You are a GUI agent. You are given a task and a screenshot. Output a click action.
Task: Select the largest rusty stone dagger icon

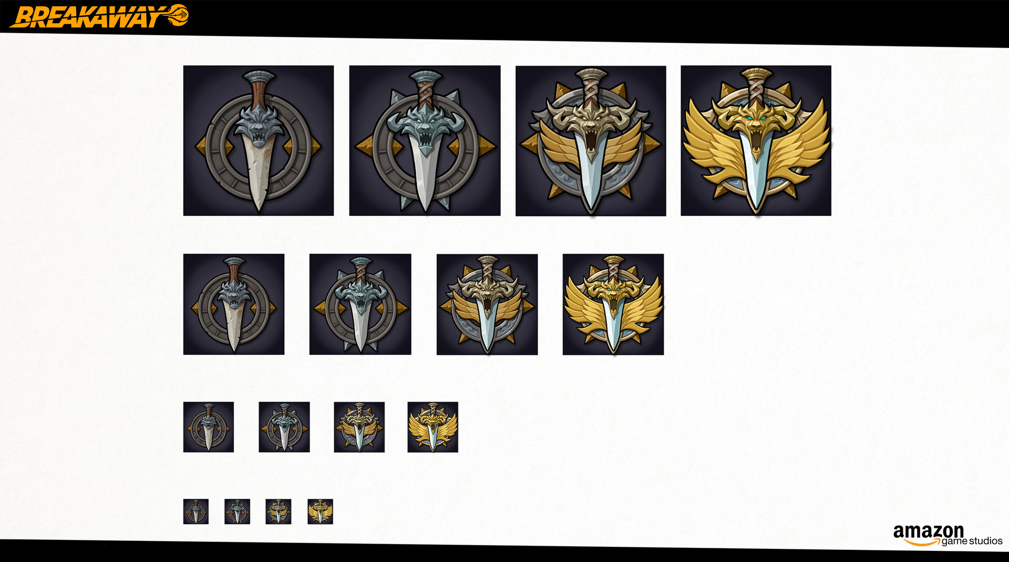pyautogui.click(x=259, y=141)
